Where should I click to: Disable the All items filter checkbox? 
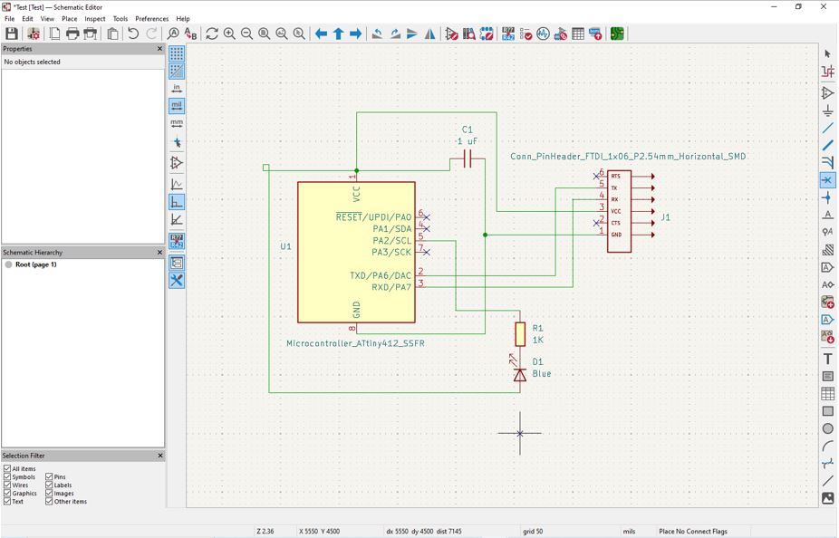pyautogui.click(x=7, y=469)
